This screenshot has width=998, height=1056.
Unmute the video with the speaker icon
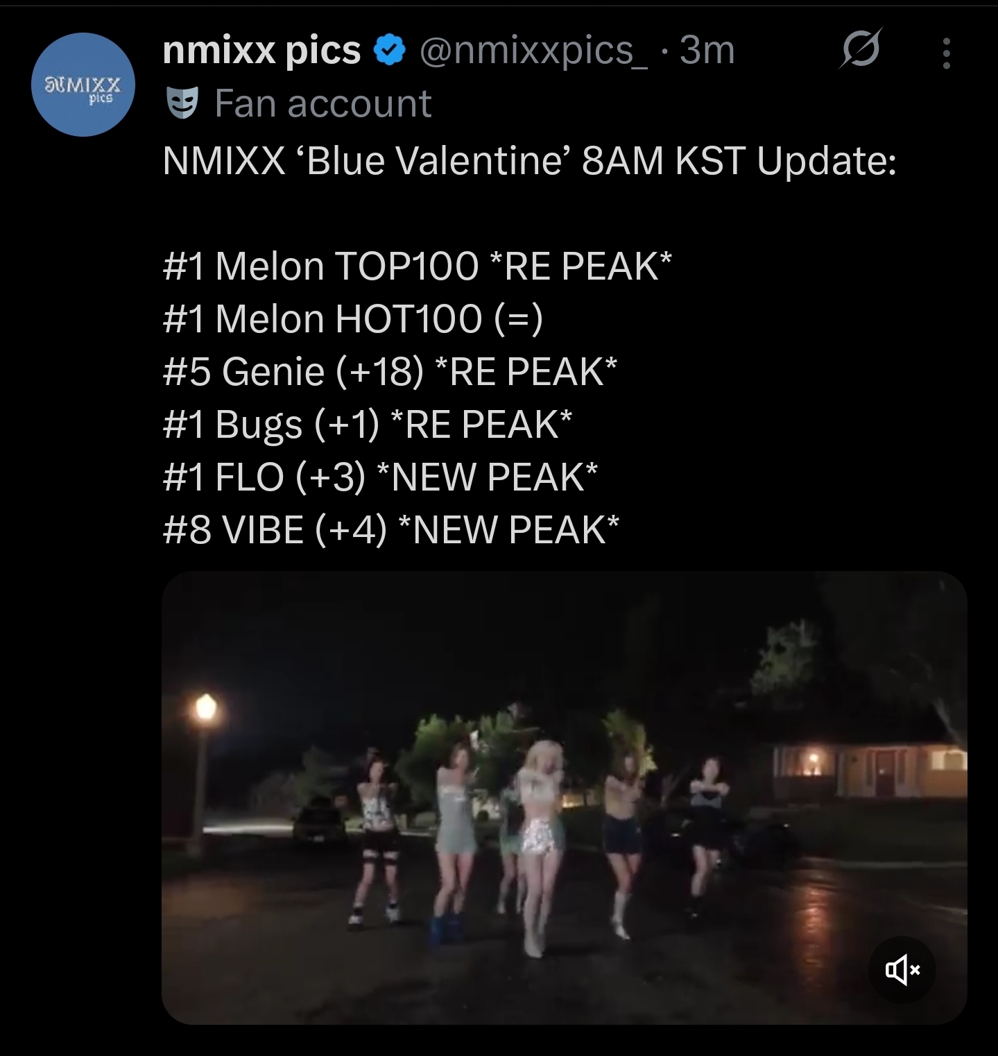[x=902, y=969]
